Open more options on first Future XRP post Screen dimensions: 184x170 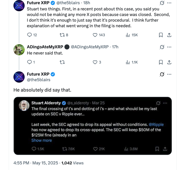coord(169,3)
